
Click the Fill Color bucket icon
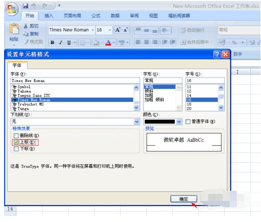(x=96, y=43)
